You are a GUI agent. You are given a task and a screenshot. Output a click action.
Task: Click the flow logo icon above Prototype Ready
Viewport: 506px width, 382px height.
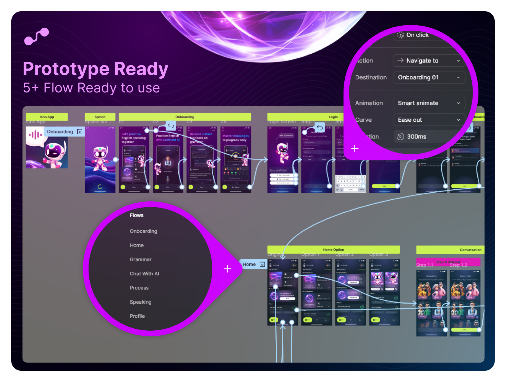point(37,37)
